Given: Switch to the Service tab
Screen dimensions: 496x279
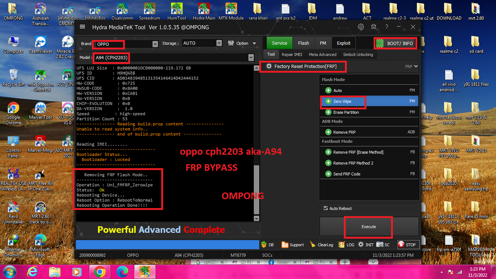Looking at the screenshot, I should pyautogui.click(x=279, y=43).
